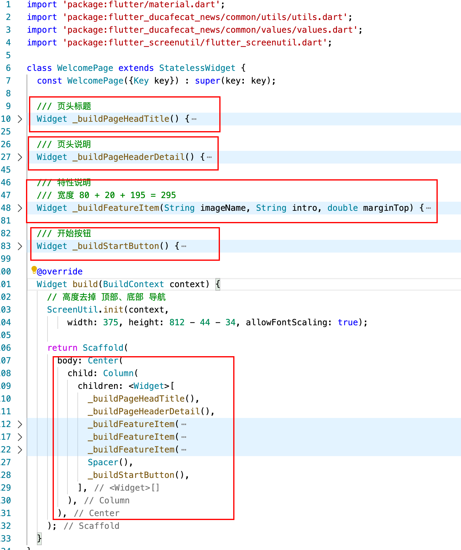This screenshot has height=550, width=461.
Task: Click the BuildContext type in the build method
Action: [x=133, y=284]
